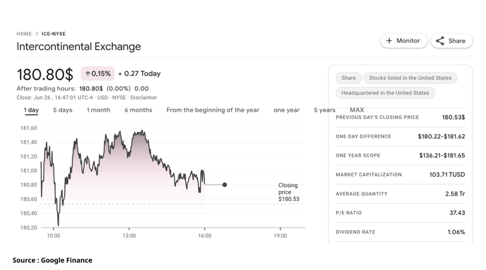Click the breadcrumb chevron after HOME
Viewport: 486px width, 270px height.
tap(37, 34)
